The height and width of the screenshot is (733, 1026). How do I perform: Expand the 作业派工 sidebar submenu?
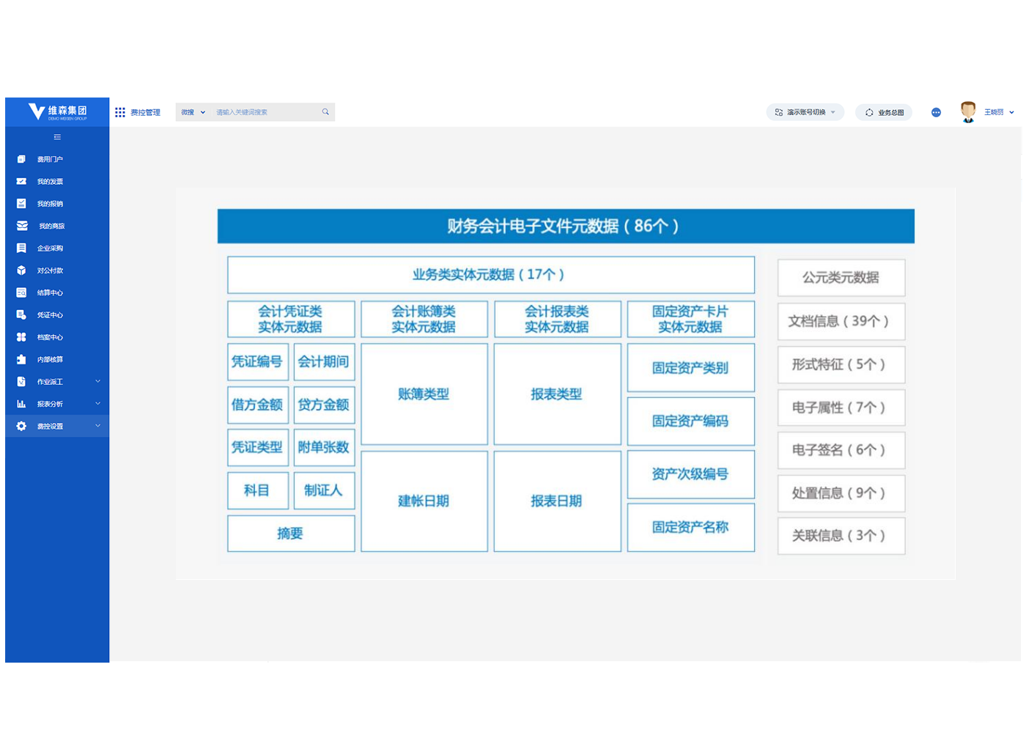coord(97,381)
